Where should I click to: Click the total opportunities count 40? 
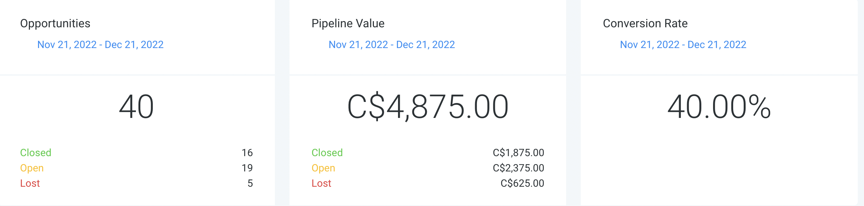(136, 107)
